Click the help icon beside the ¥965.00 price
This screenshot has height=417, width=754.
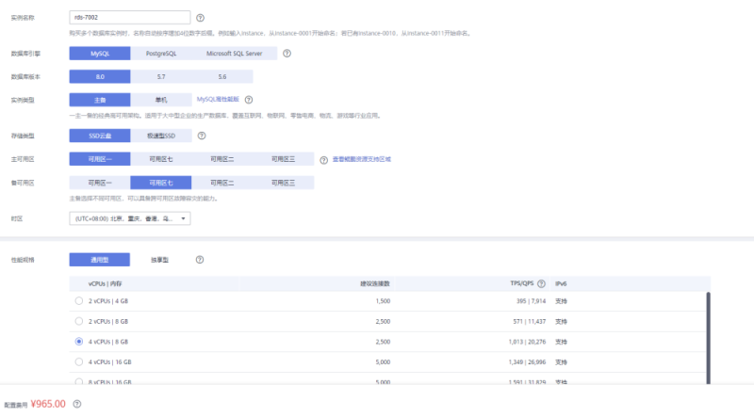77,404
